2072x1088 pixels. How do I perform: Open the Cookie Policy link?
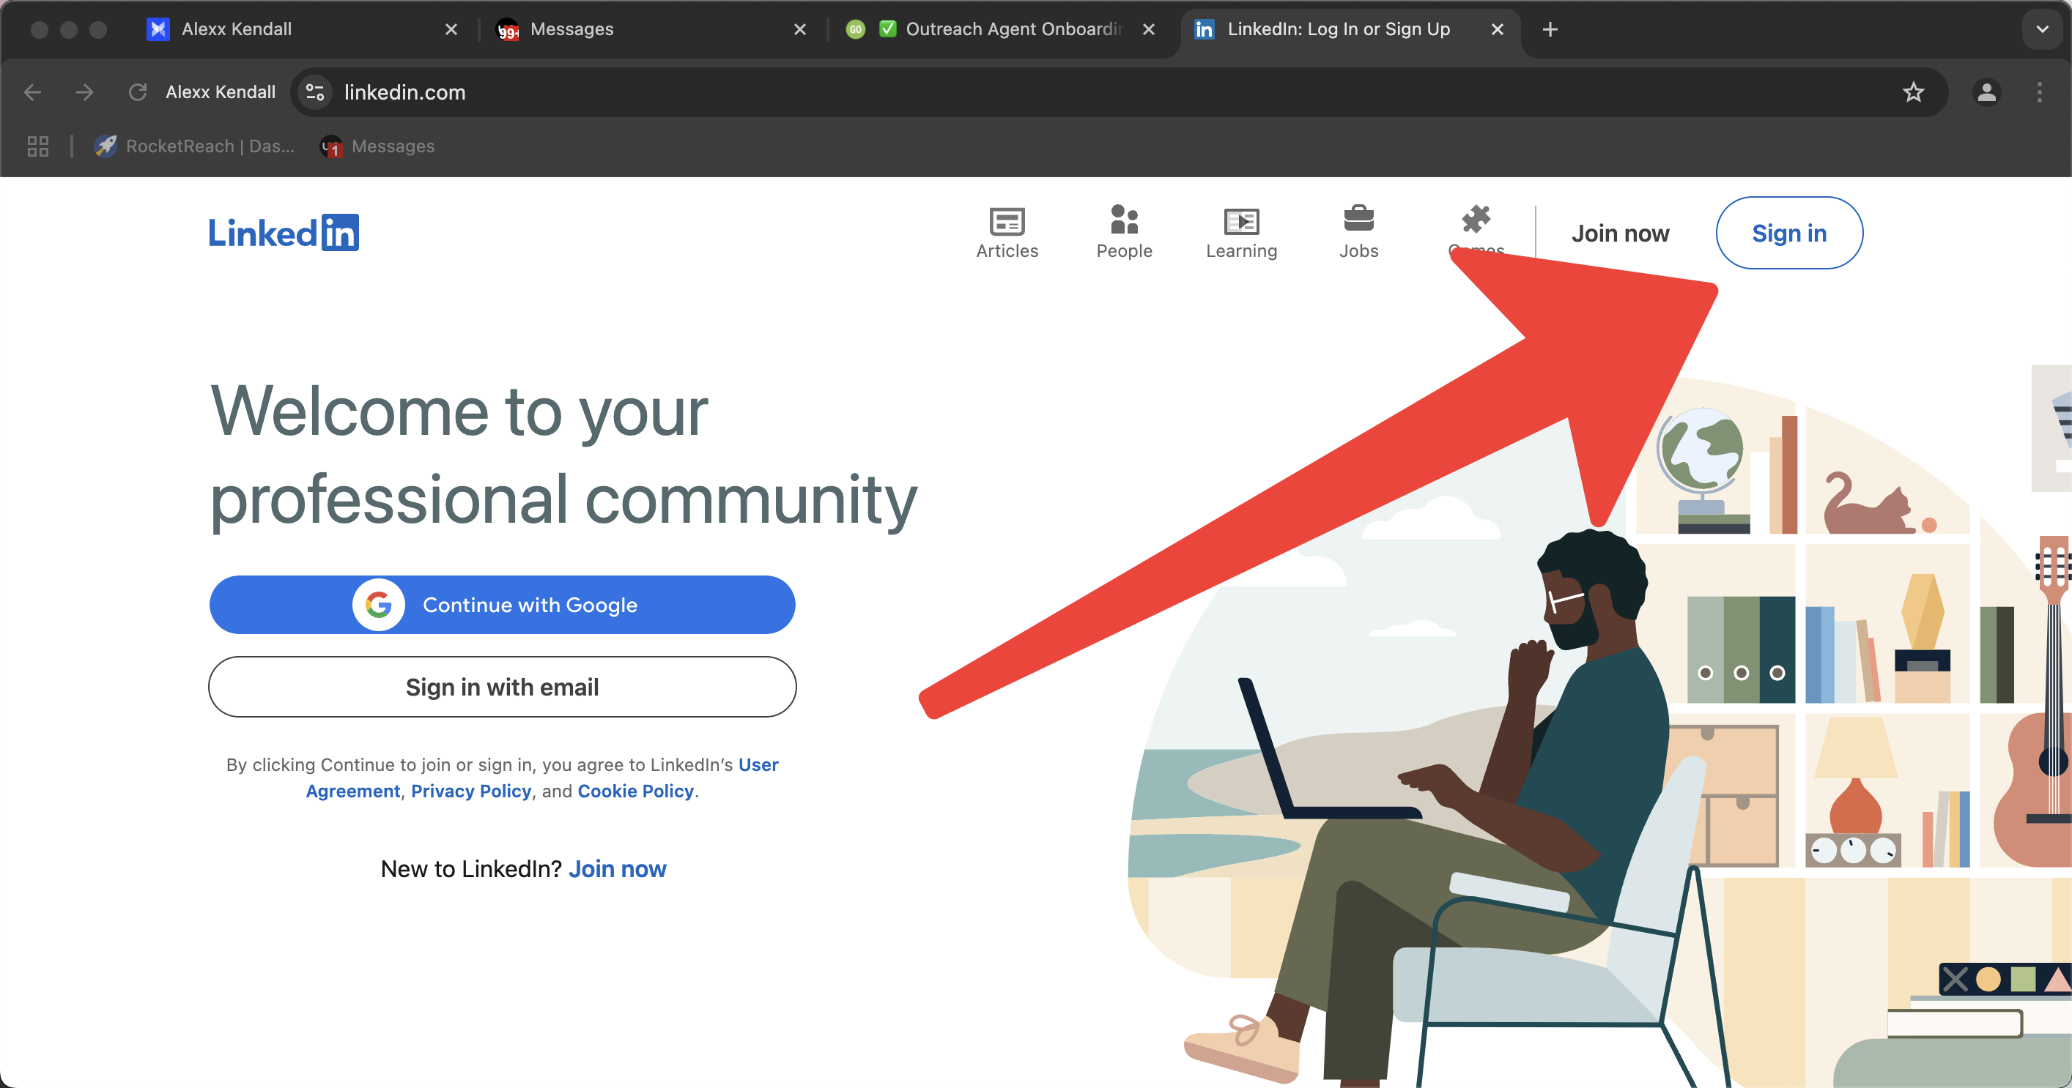coord(635,791)
